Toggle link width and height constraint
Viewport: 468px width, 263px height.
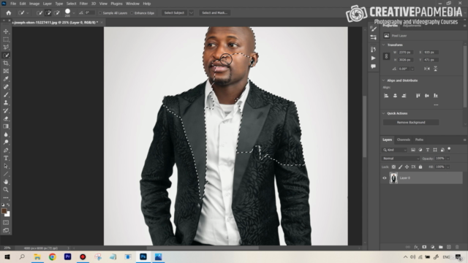(x=386, y=56)
